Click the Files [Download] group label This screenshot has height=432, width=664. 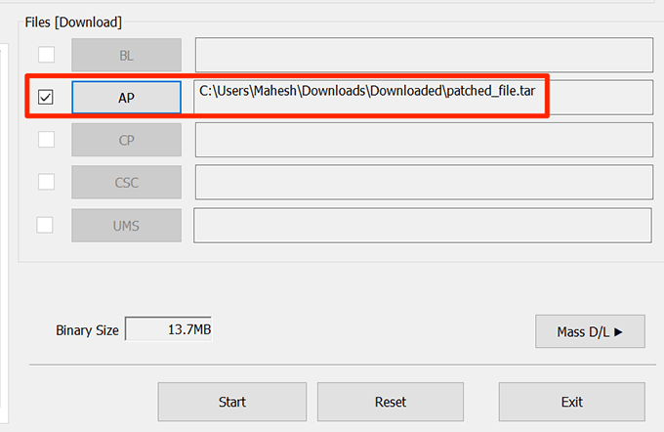pos(73,22)
